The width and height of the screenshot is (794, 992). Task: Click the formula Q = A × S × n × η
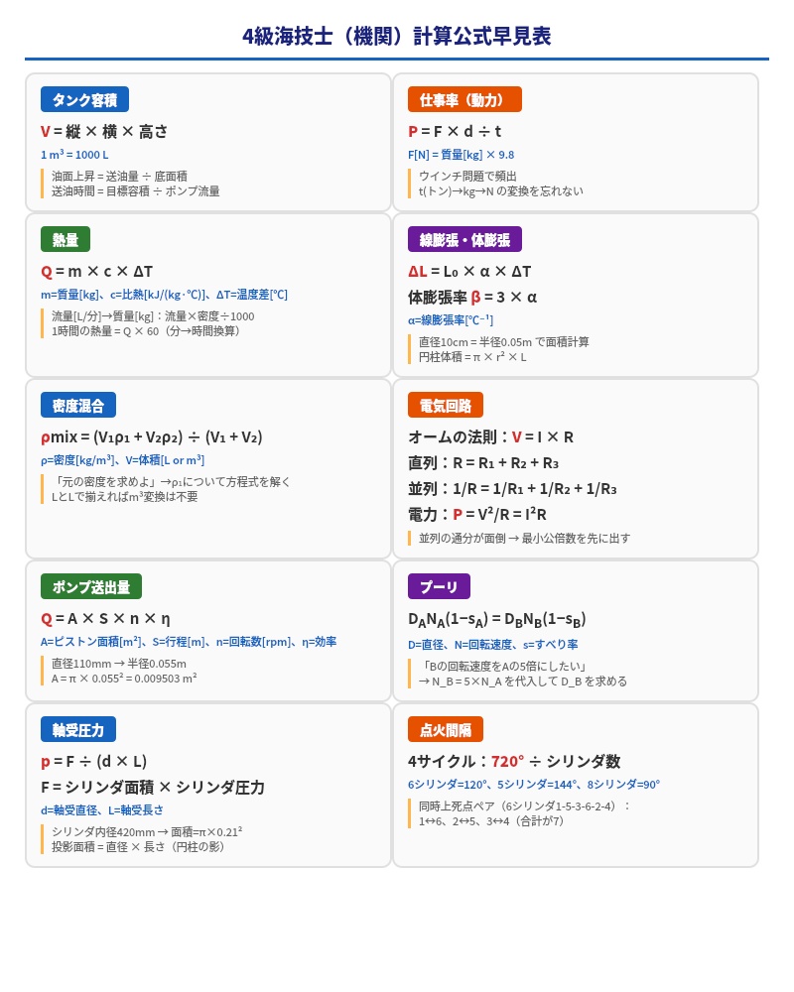point(105,618)
